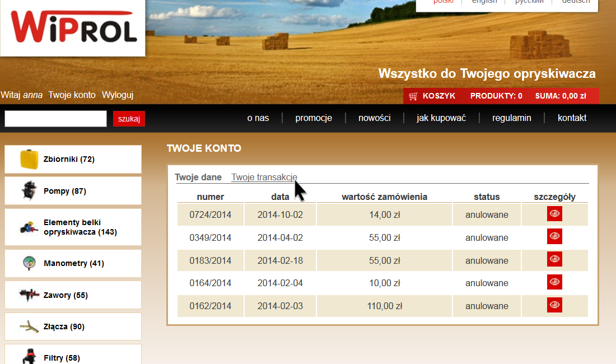Click the order value 14,00 zł
This screenshot has width=616, height=364.
[x=385, y=215]
